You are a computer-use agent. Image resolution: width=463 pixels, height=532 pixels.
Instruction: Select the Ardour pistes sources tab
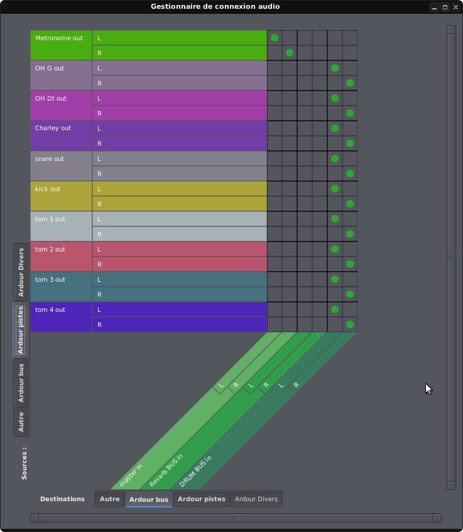[21, 330]
